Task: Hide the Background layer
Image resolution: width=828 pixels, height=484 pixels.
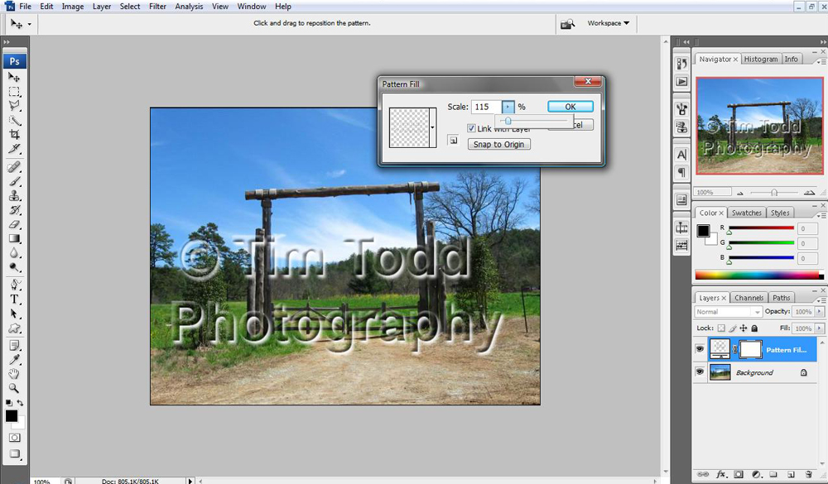Action: (x=700, y=372)
